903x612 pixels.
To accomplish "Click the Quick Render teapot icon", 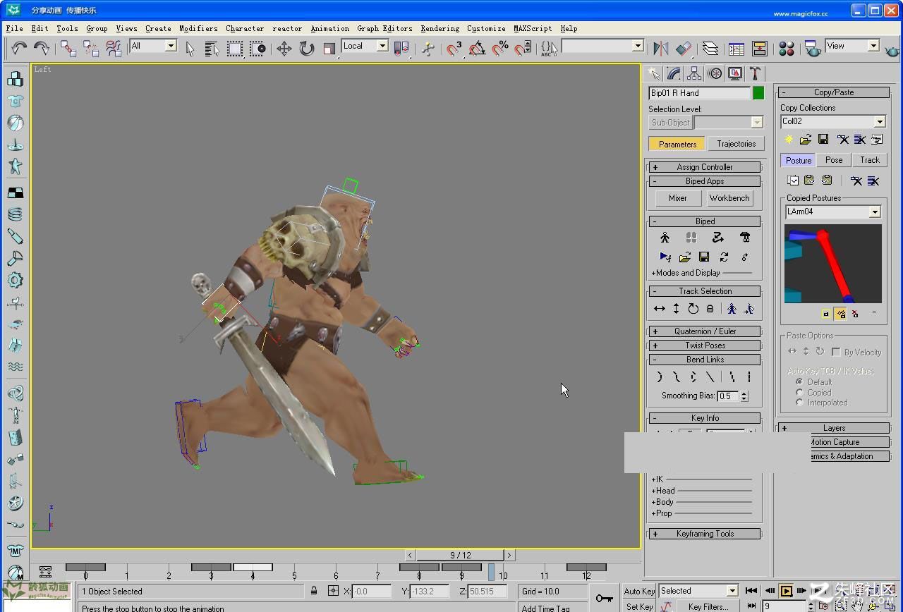I will pyautogui.click(x=892, y=49).
